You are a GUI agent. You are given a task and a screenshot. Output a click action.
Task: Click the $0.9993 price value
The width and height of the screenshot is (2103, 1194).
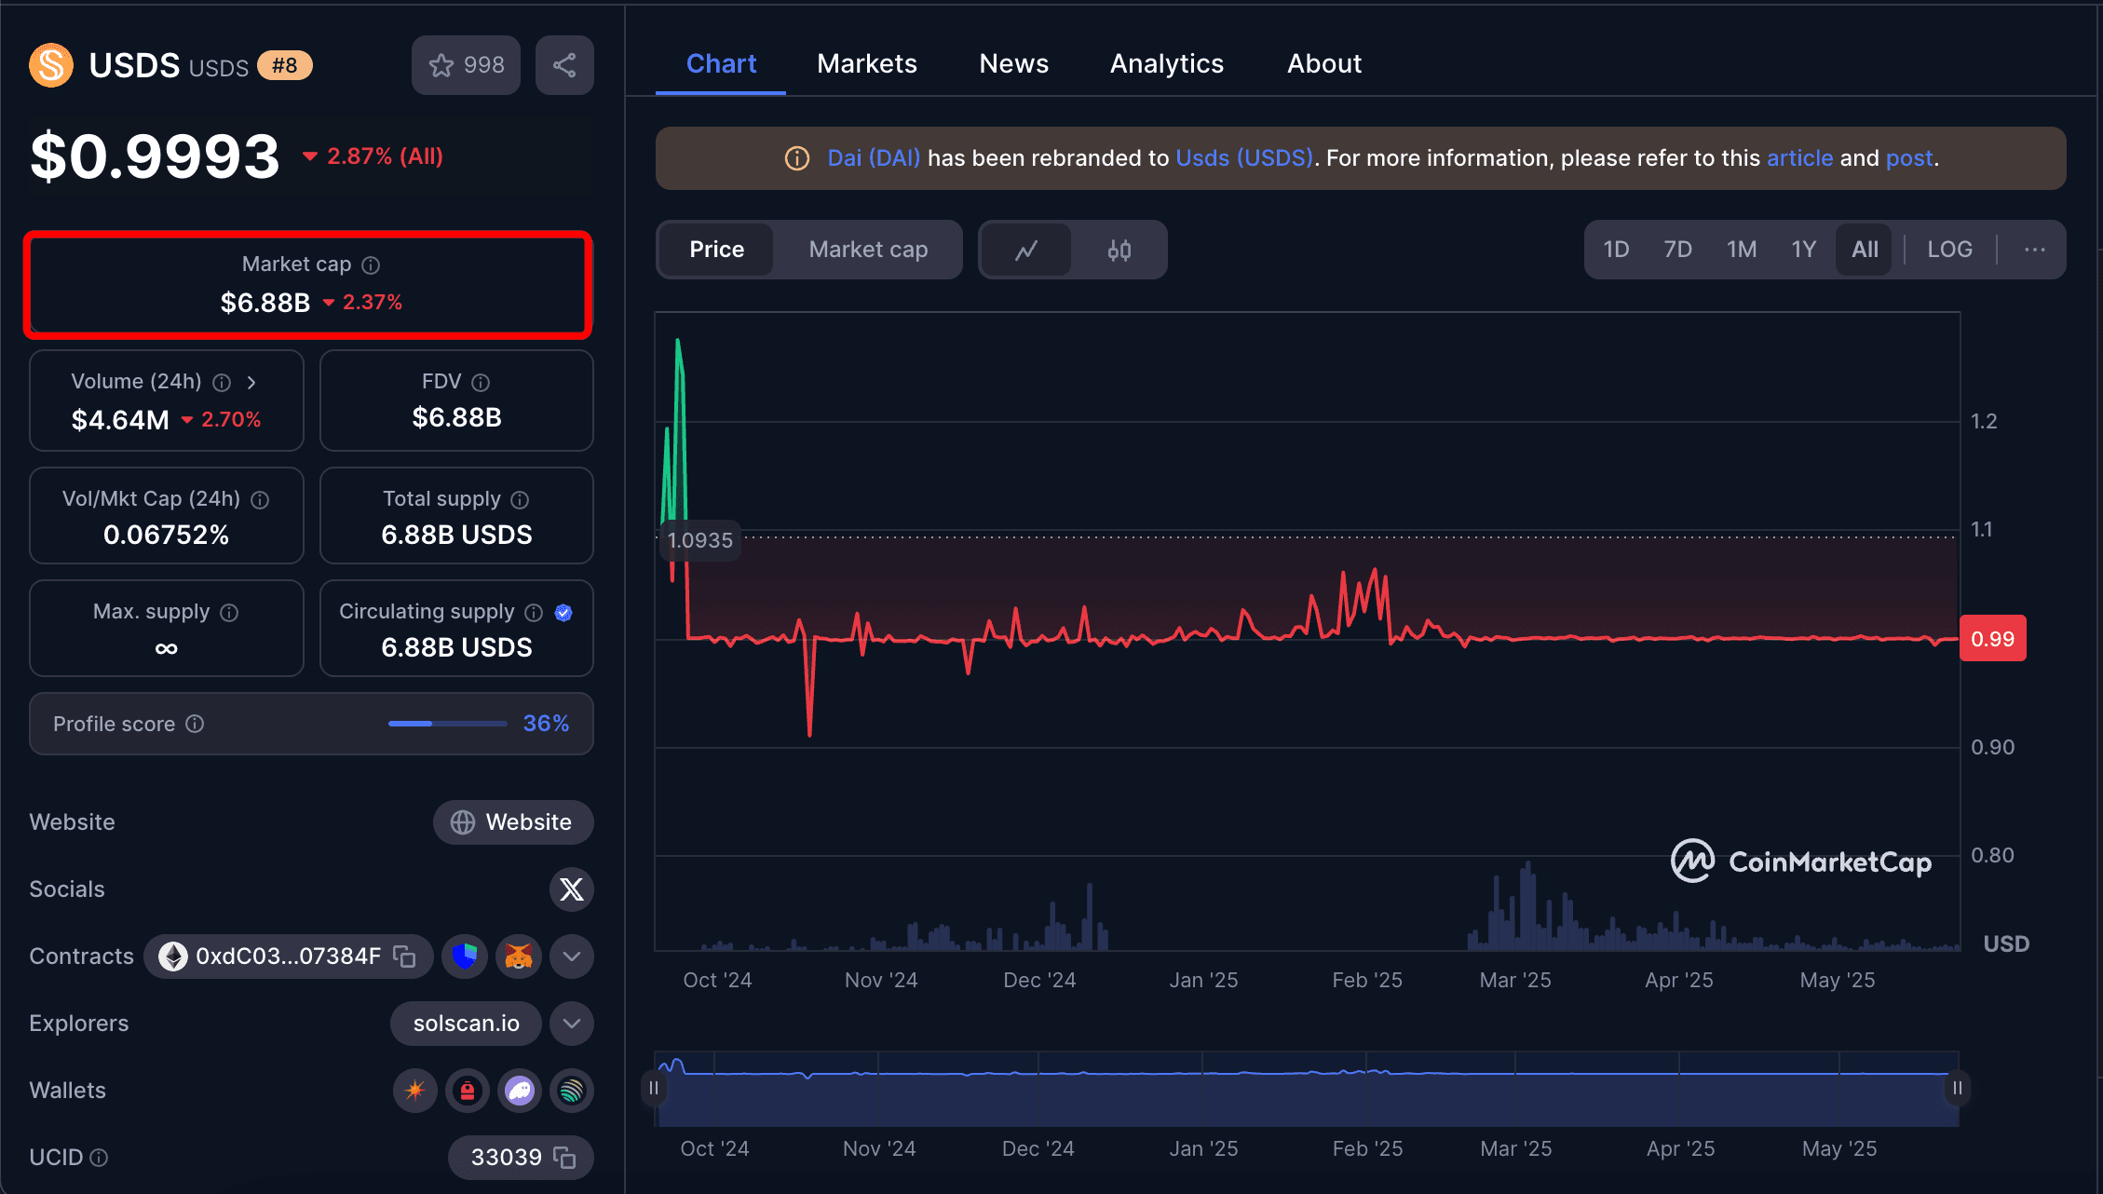(155, 156)
